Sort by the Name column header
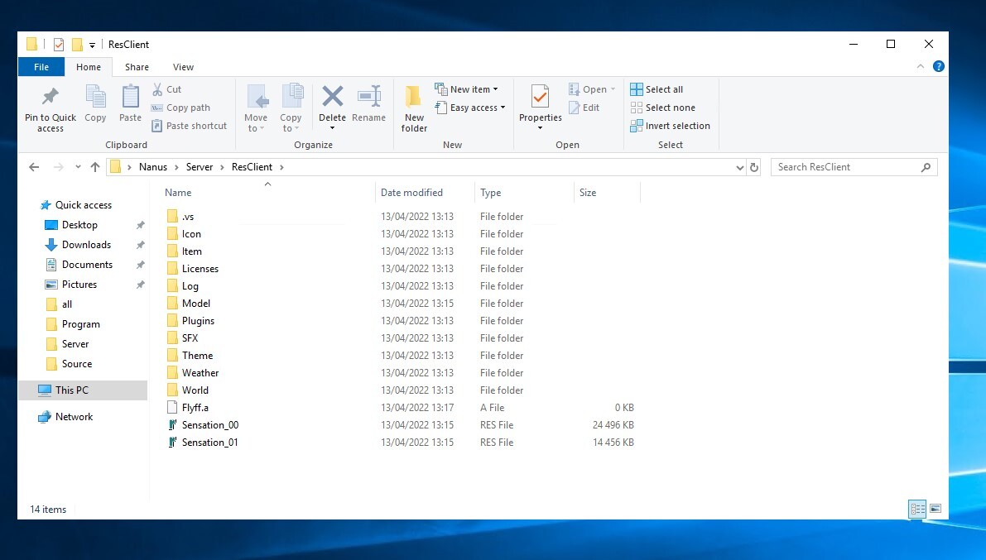Screen dimensions: 986x560 tap(178, 193)
